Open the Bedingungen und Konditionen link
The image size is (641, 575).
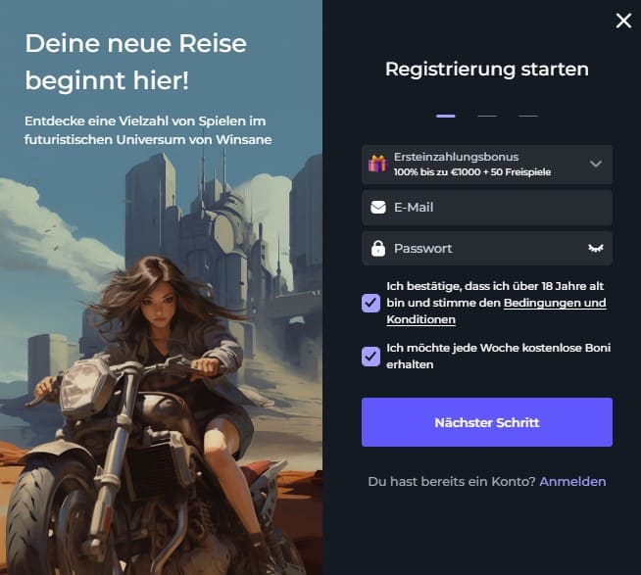(496, 311)
